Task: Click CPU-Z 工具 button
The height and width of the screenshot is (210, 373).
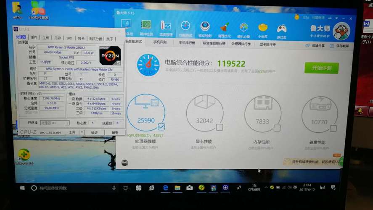Action: point(72,132)
